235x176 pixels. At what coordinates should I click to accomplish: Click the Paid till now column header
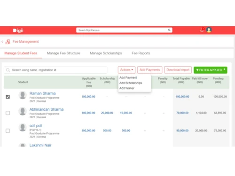[200, 80]
